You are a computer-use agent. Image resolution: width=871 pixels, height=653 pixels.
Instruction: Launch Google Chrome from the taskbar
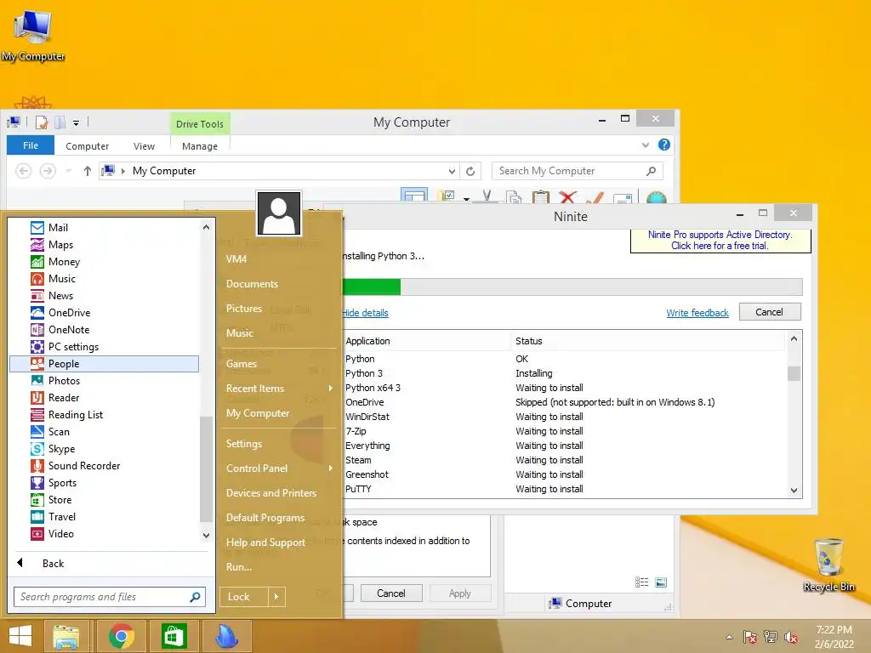point(122,636)
